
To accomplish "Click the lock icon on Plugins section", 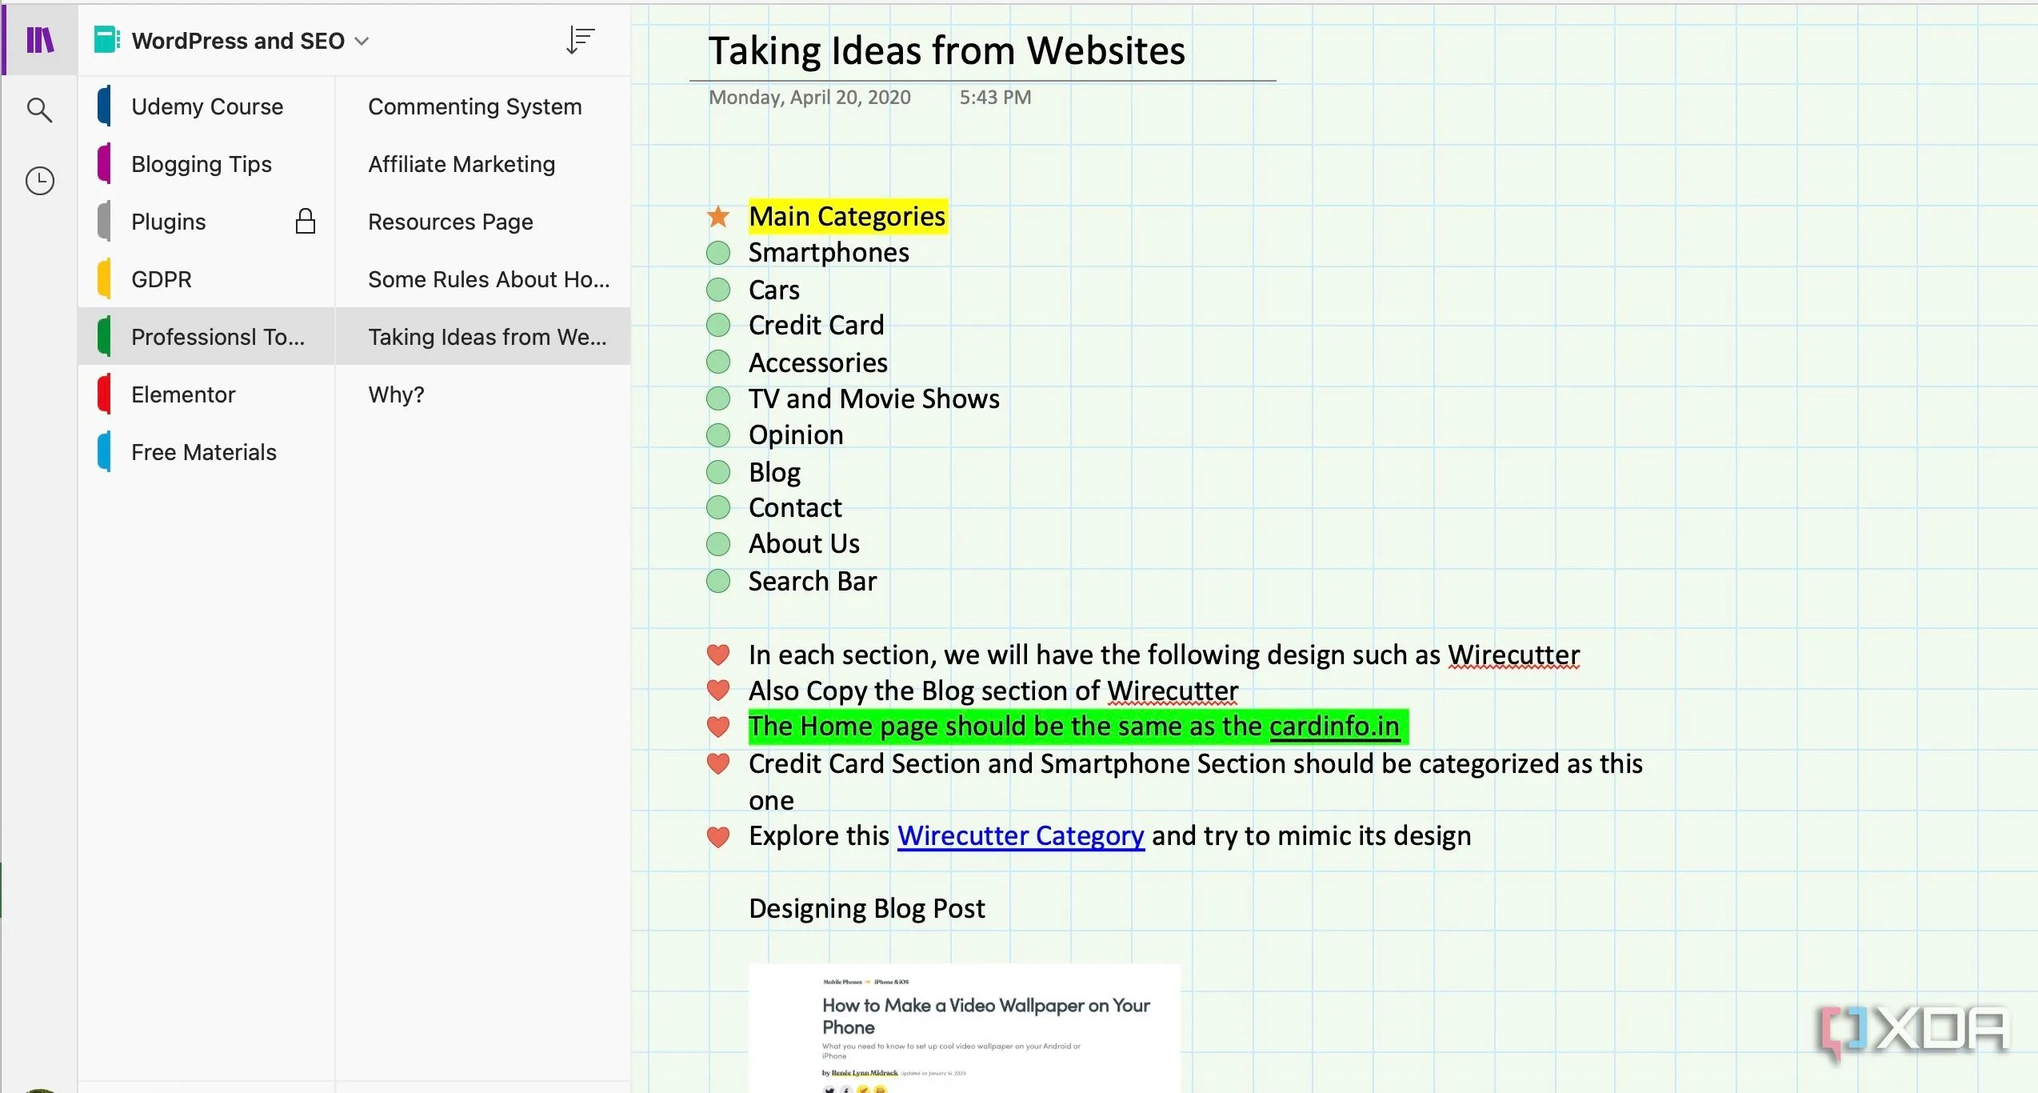I will (x=306, y=221).
